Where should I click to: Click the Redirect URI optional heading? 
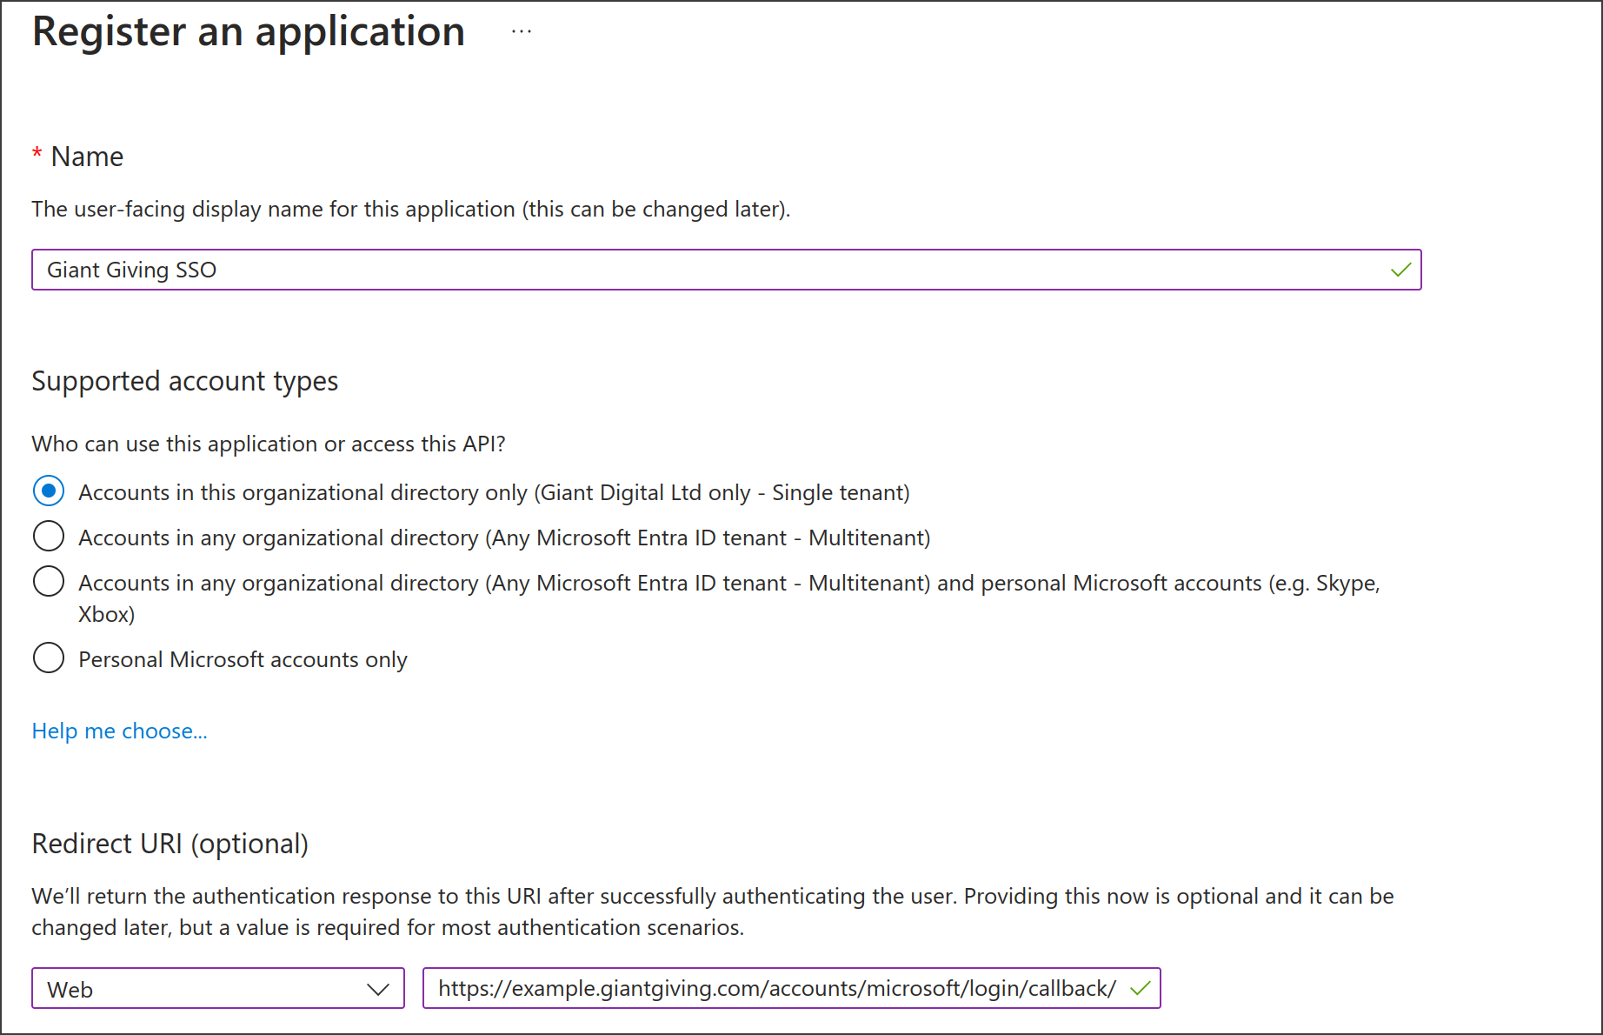(170, 843)
